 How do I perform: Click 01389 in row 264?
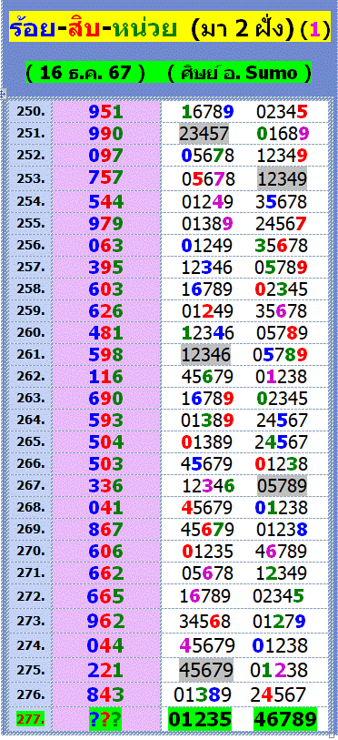pyautogui.click(x=208, y=421)
